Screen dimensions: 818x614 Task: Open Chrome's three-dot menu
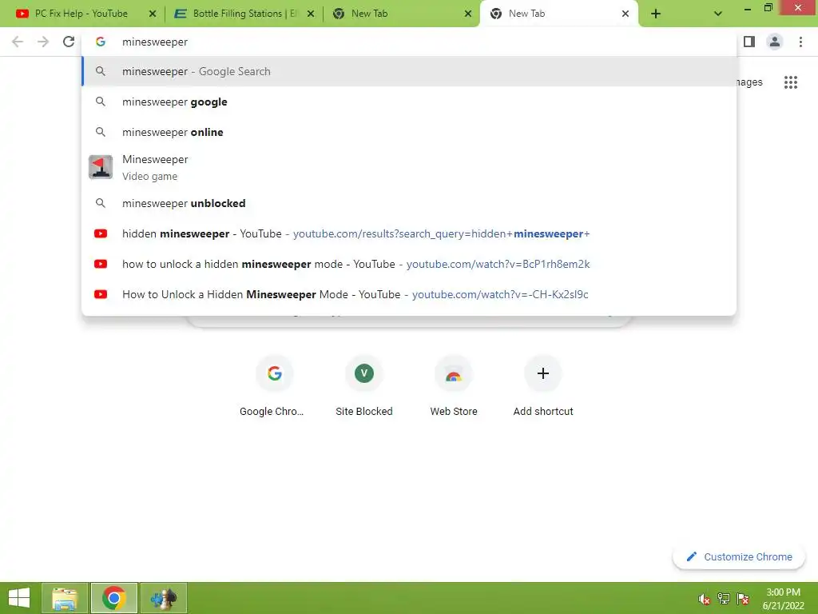(x=800, y=42)
